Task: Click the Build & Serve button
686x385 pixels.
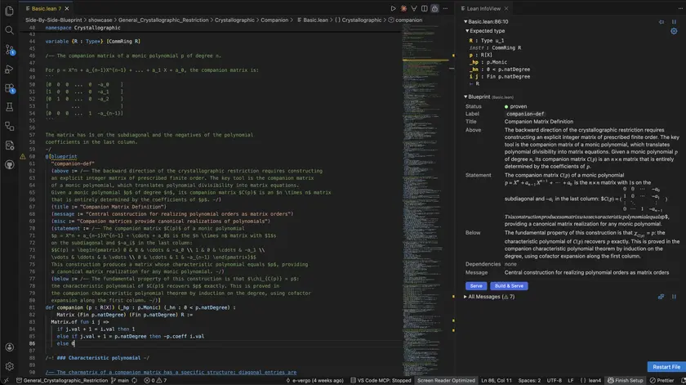Action: (509, 286)
